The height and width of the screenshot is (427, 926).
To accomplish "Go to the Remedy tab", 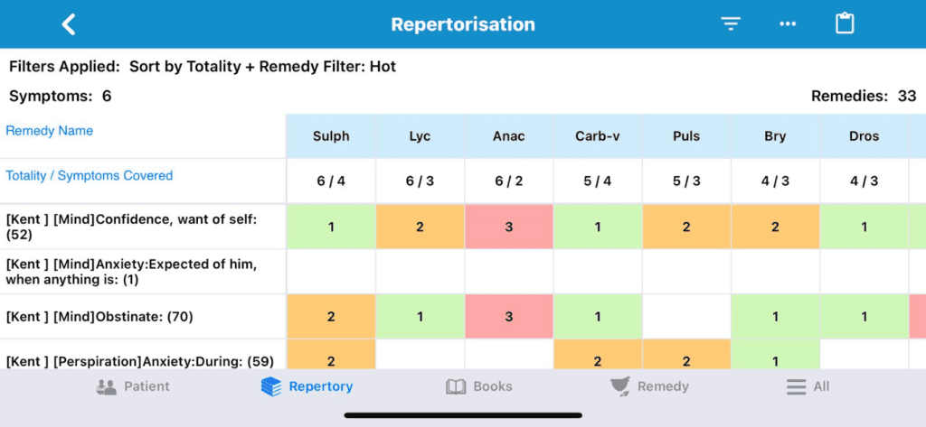I will click(649, 386).
